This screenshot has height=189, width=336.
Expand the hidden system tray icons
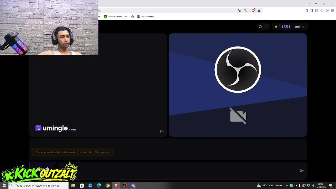tap(287, 186)
